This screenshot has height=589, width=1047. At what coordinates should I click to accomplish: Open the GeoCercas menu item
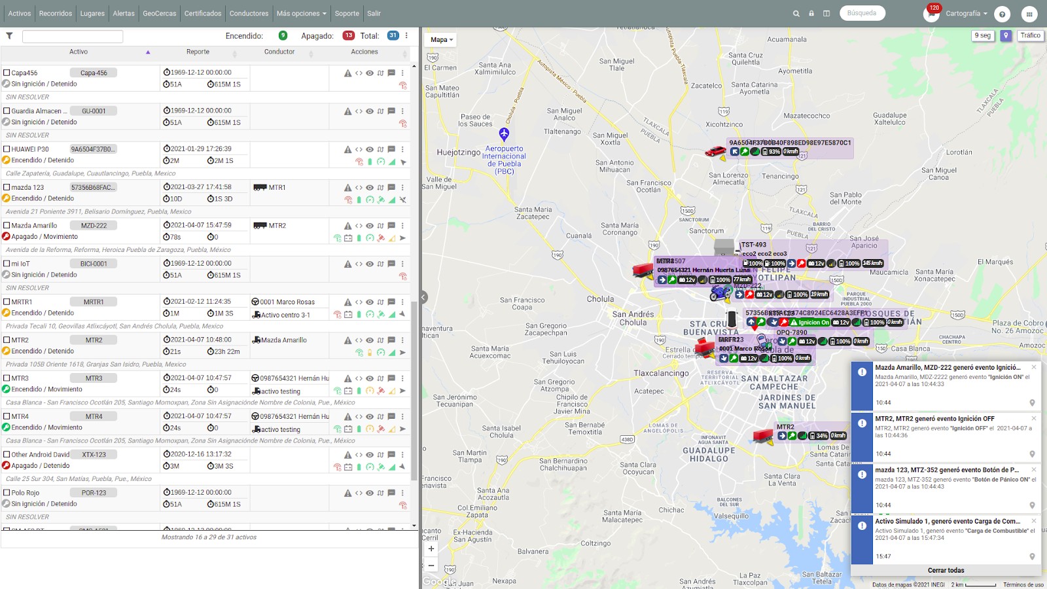tap(160, 13)
